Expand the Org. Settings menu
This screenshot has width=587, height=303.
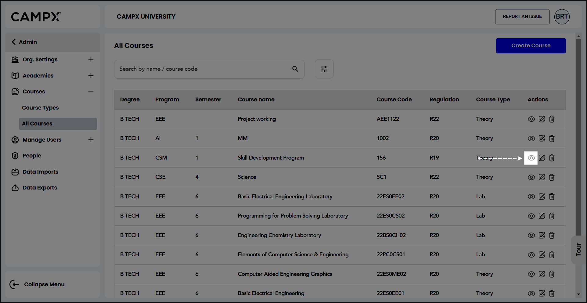pos(91,60)
